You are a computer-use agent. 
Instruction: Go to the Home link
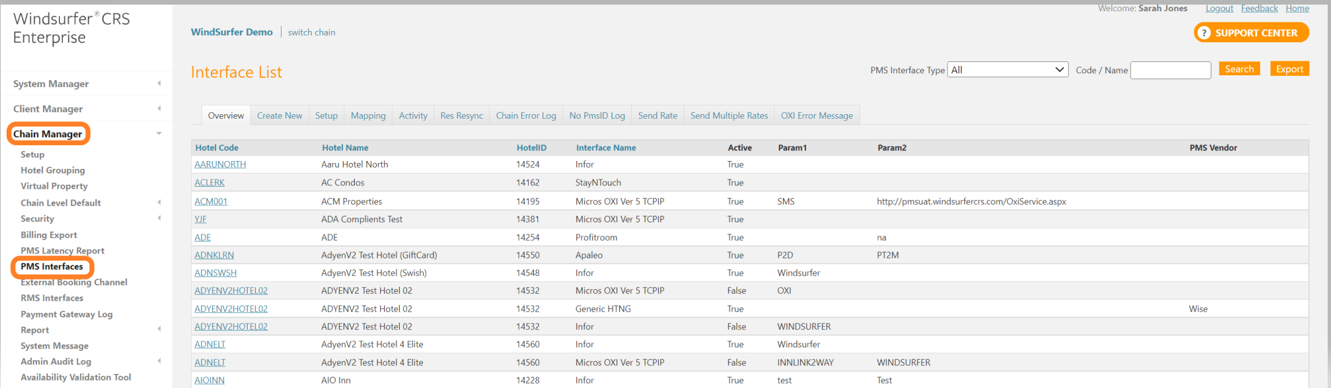(1297, 9)
